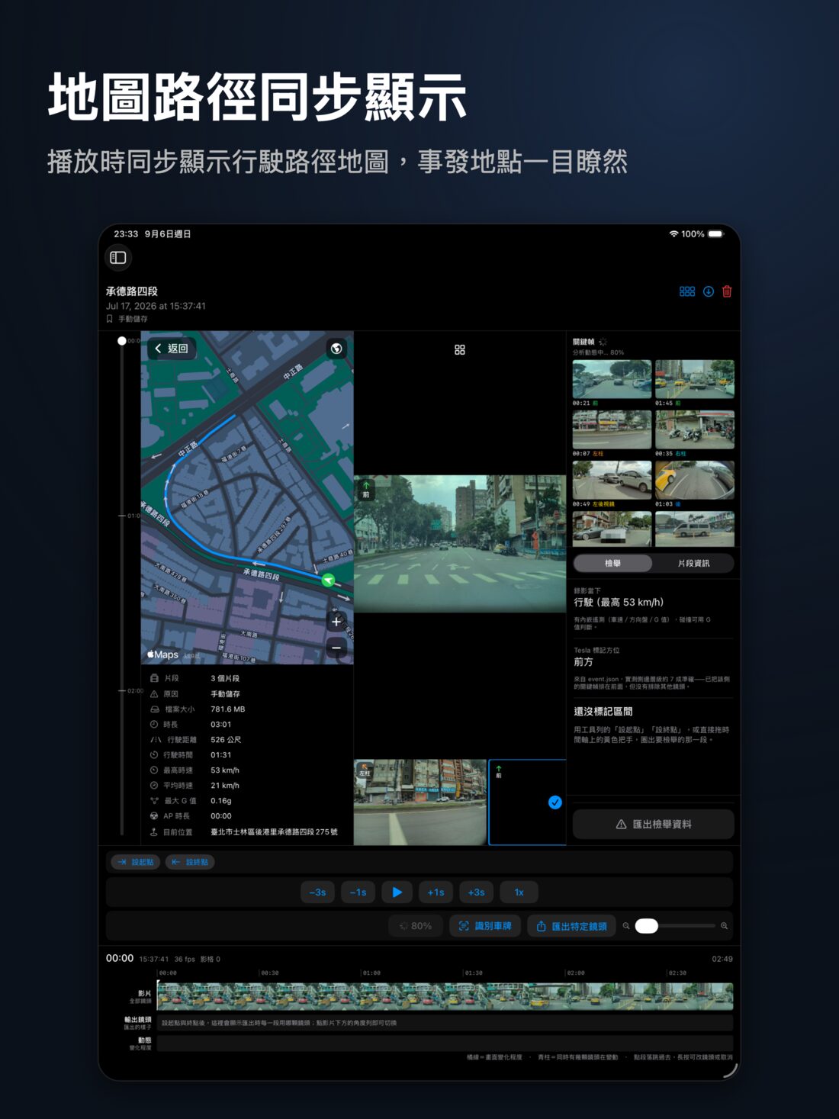Tap the download circle icon
Viewport: 839px width, 1119px height.
pyautogui.click(x=708, y=291)
